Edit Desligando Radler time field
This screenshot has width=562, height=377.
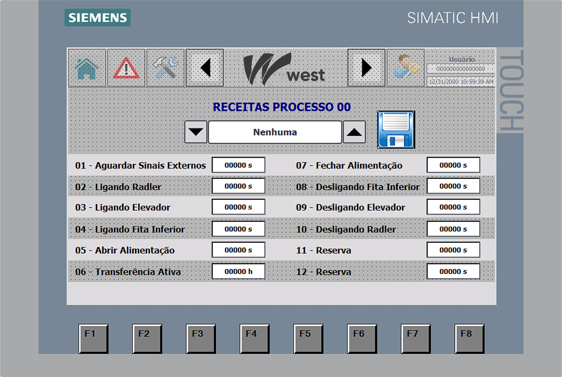click(x=453, y=229)
